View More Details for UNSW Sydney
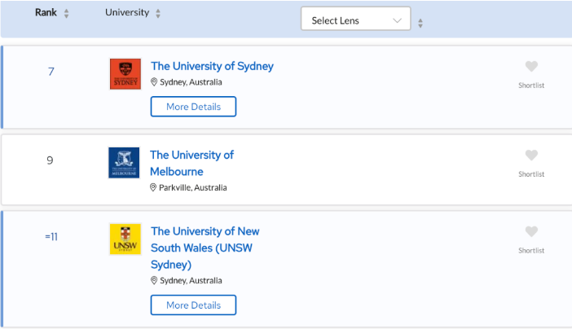The width and height of the screenshot is (572, 329). tap(193, 305)
